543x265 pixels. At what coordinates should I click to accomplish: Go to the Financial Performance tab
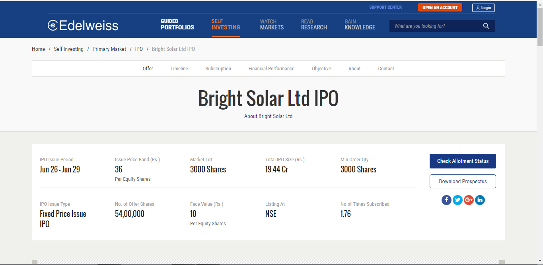[x=271, y=69]
